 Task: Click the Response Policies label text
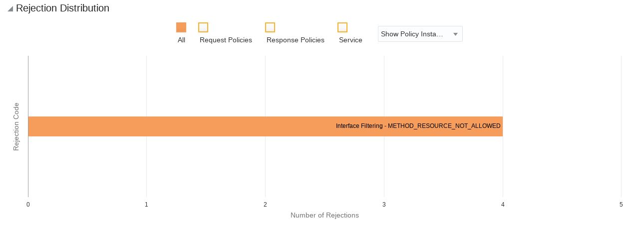click(296, 40)
